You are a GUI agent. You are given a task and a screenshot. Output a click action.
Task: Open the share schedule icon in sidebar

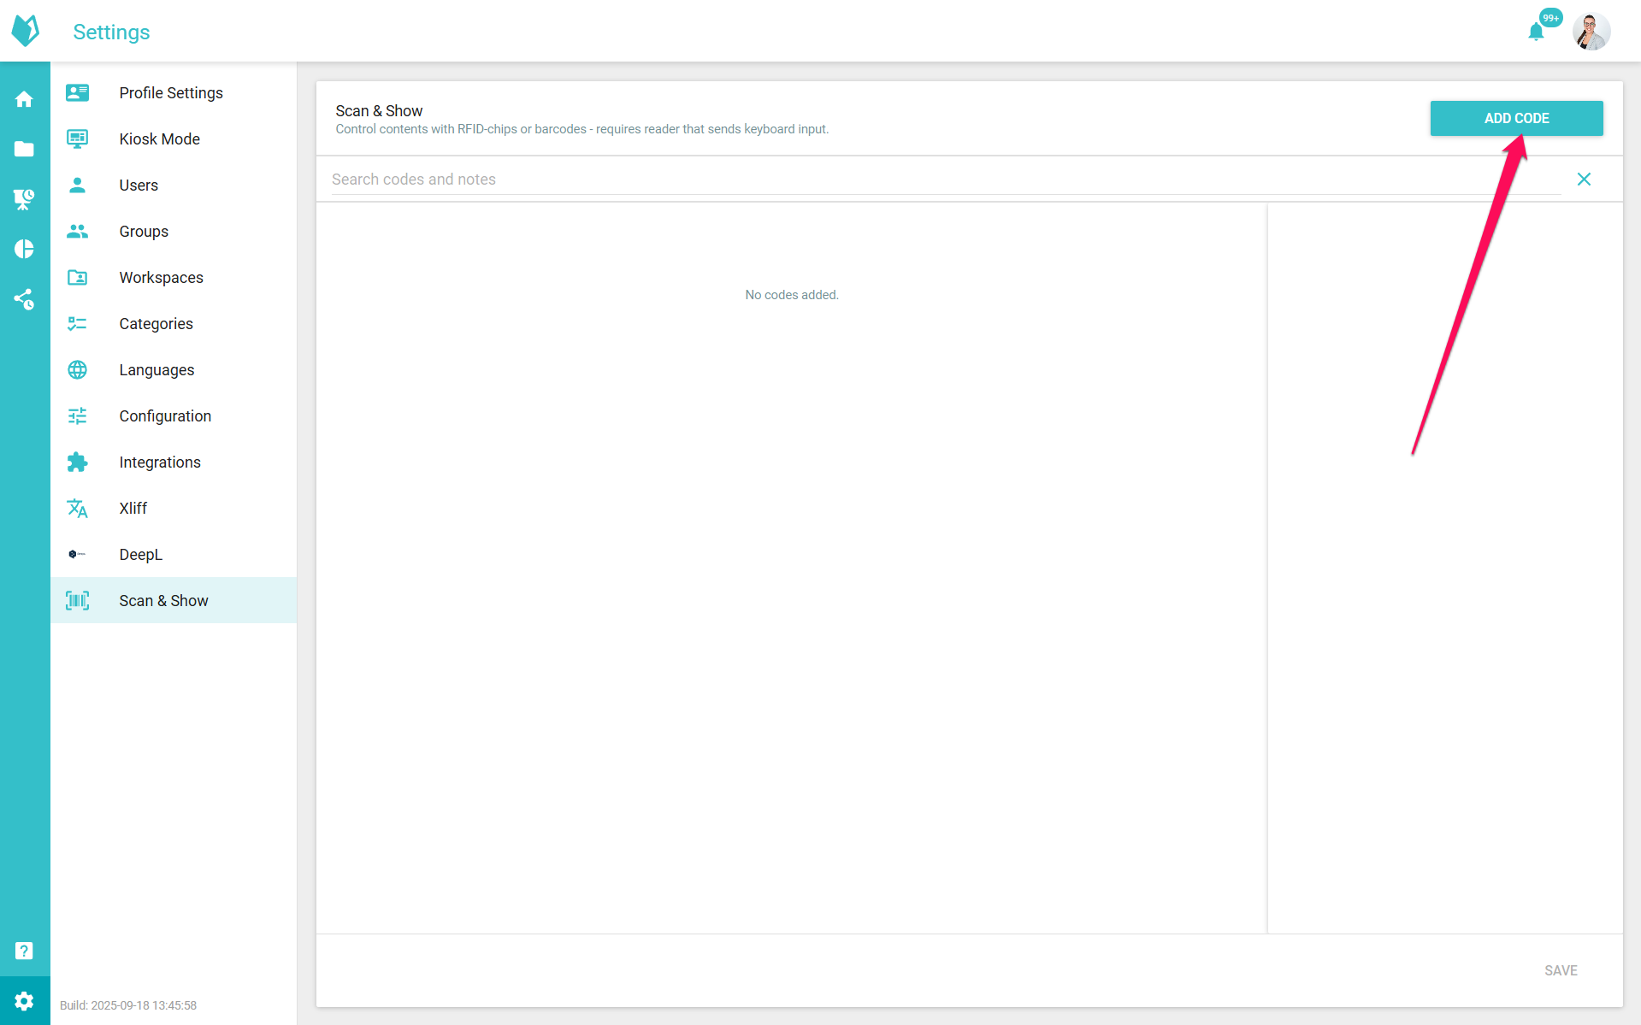pos(24,299)
